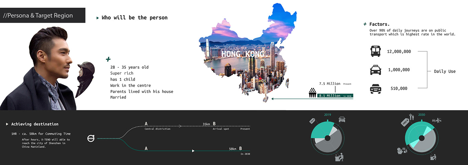Screen dimensions: 468x165
Task: Click the "In 2030" label under route B
Action: point(245,154)
